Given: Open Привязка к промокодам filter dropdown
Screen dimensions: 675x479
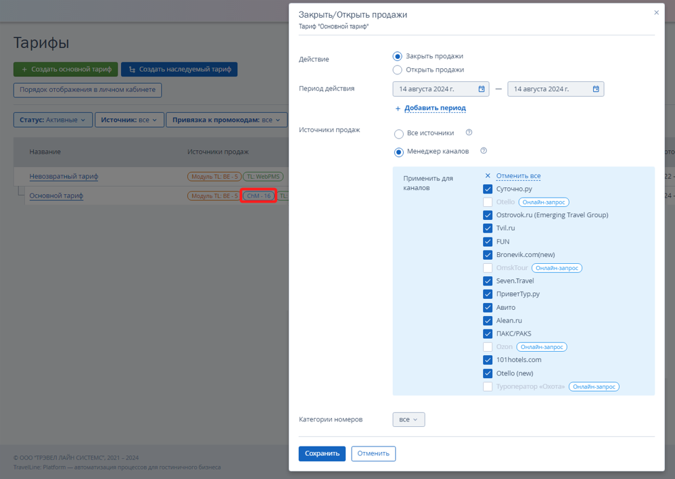Looking at the screenshot, I should pos(227,120).
